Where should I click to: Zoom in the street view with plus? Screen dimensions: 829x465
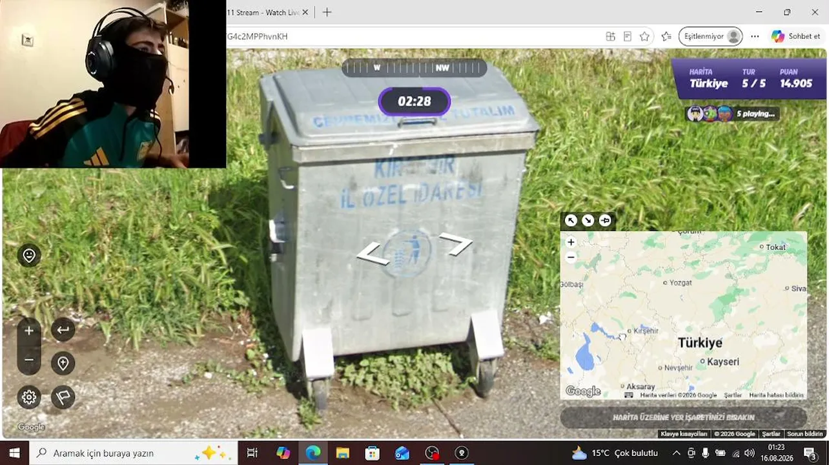[x=29, y=331]
